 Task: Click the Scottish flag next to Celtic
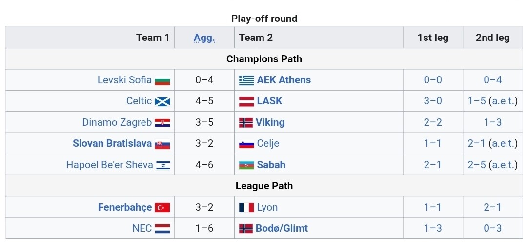coord(162,101)
